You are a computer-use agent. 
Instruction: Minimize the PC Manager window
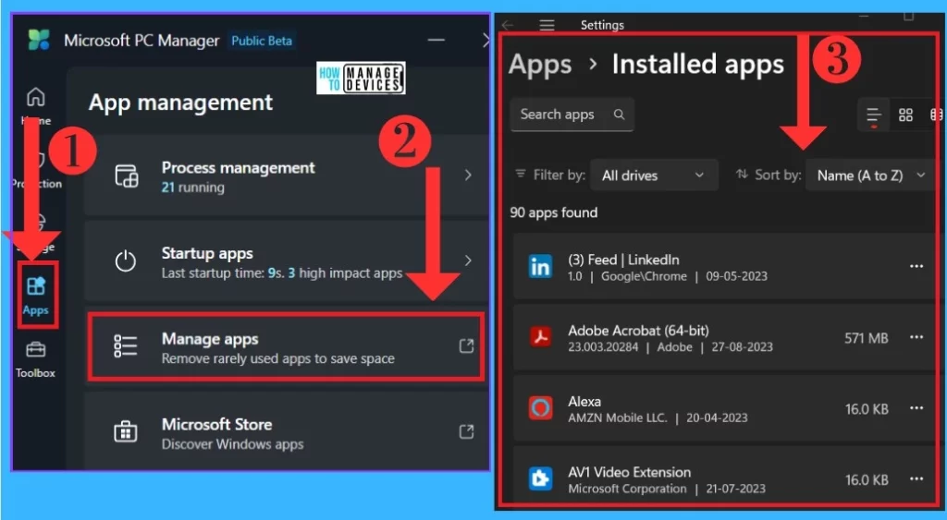tap(437, 41)
